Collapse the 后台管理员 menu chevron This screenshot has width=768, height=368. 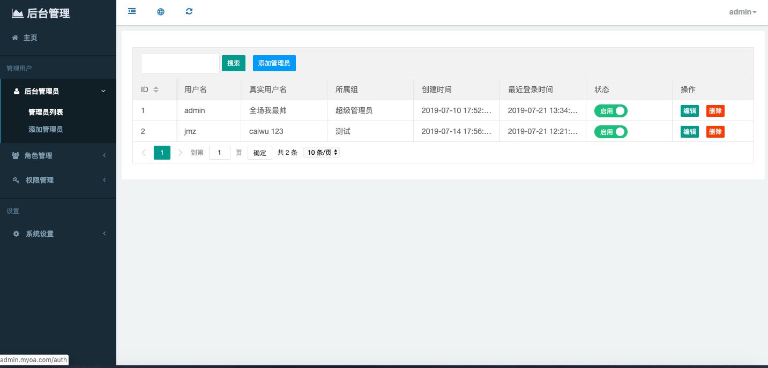pyautogui.click(x=103, y=92)
